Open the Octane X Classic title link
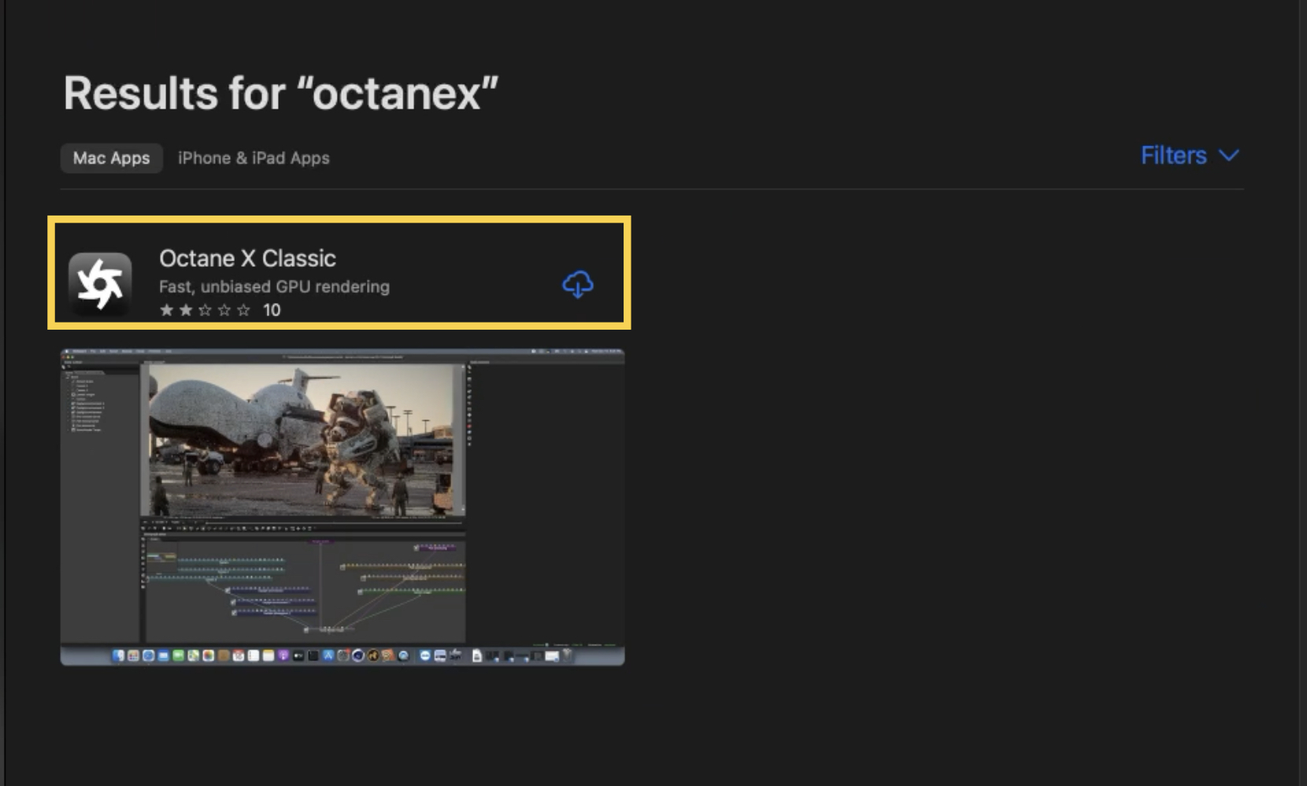1307x786 pixels. pos(247,258)
